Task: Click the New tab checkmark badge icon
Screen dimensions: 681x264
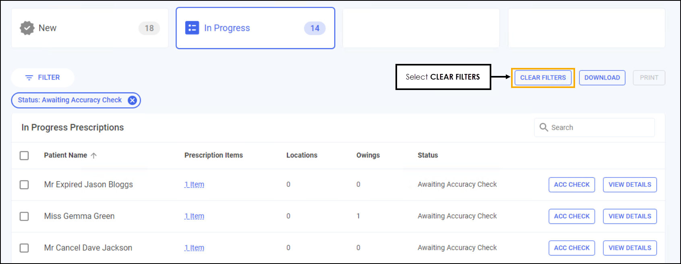Action: tap(27, 28)
